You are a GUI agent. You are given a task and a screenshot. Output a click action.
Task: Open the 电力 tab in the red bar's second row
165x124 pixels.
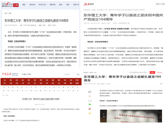pos(5,83)
